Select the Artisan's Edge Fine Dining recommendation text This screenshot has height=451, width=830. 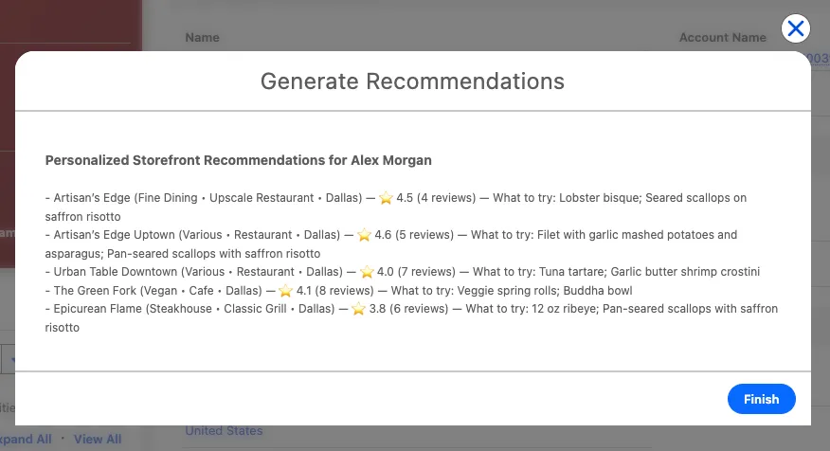(208, 198)
